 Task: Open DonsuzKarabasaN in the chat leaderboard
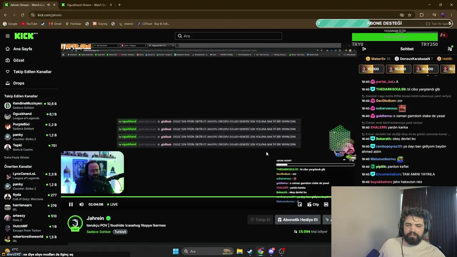tap(414, 59)
